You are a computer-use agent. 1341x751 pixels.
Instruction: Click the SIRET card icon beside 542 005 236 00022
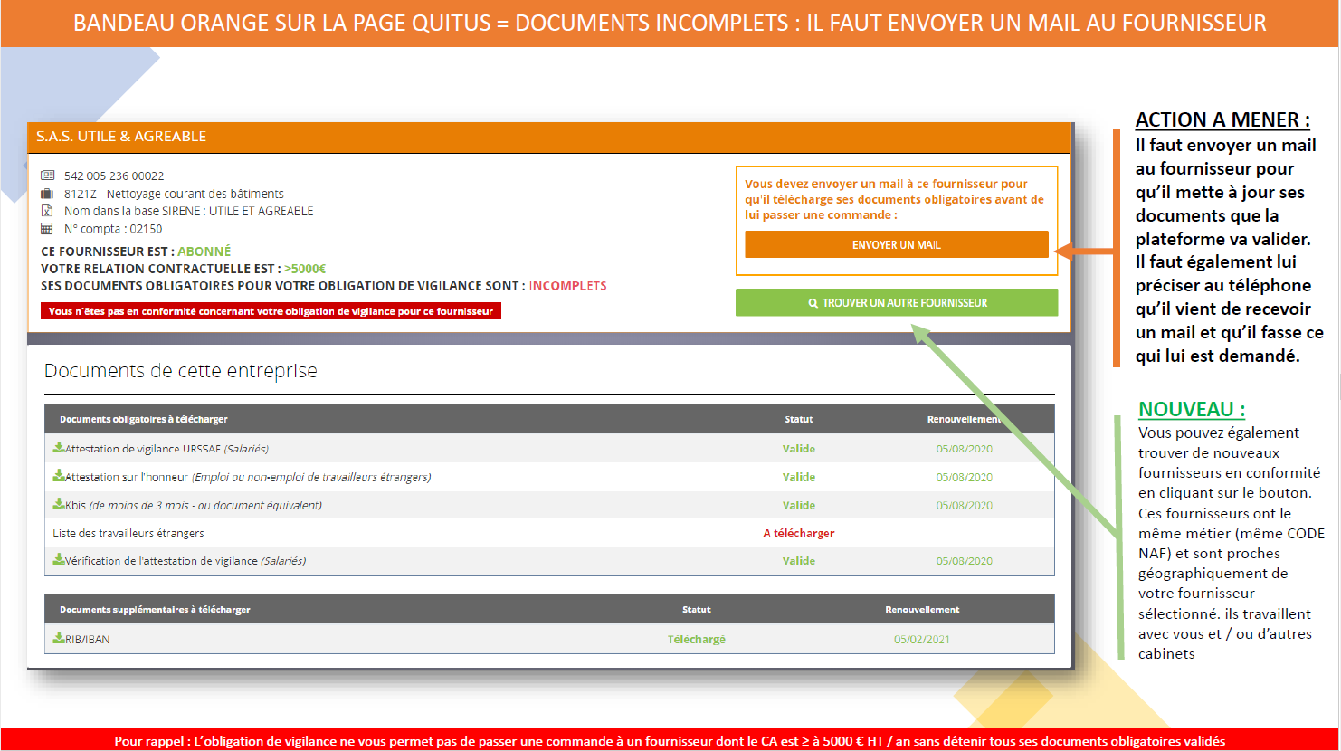tap(47, 176)
